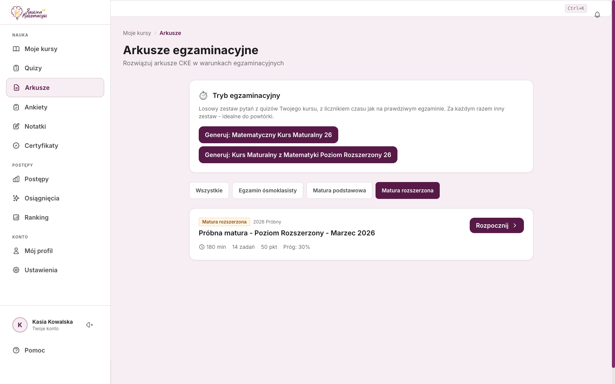615x384 pixels.
Task: Open Quizy from the sidebar
Action: [55, 68]
